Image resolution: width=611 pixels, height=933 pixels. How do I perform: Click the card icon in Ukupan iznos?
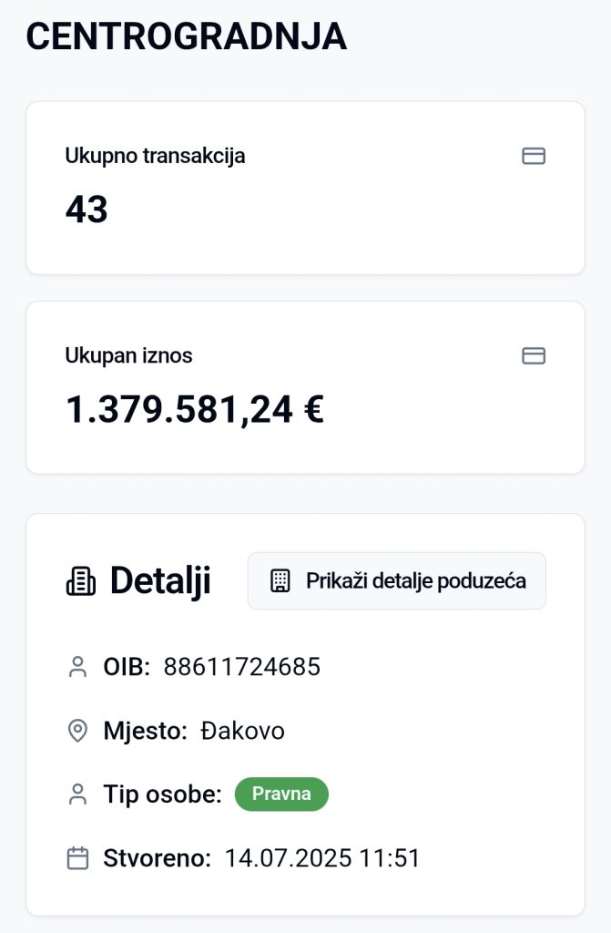click(533, 356)
